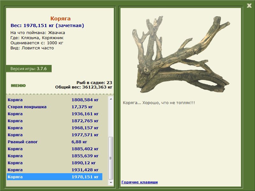Click the Где: Клязьма, Коряжник line
The width and height of the screenshot is (255, 191).
click(x=37, y=38)
